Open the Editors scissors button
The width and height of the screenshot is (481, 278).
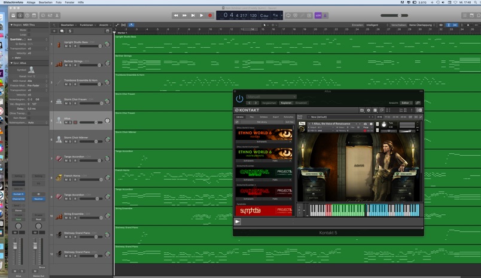57,16
